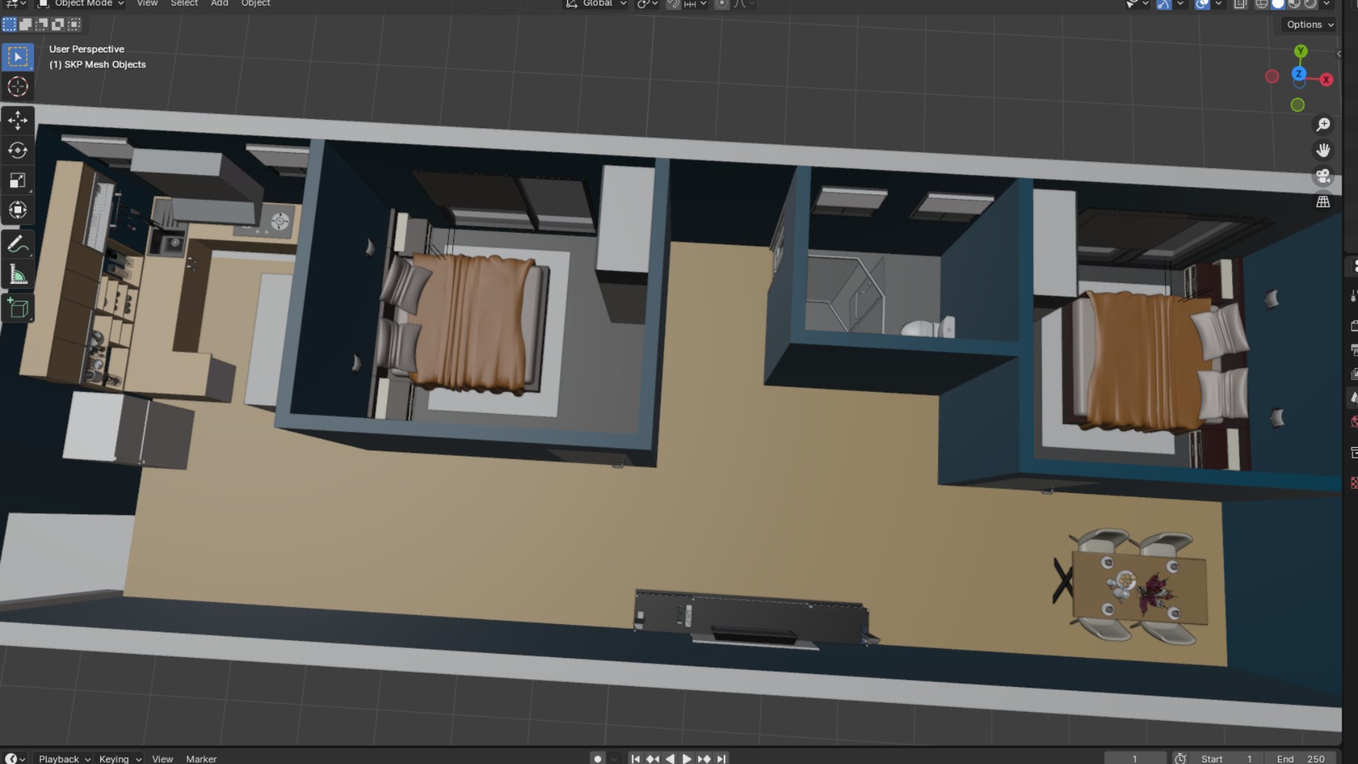Switch to solid viewport shading

[x=1278, y=4]
